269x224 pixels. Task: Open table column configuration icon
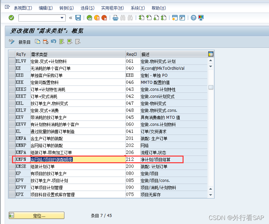pyautogui.click(x=211, y=54)
